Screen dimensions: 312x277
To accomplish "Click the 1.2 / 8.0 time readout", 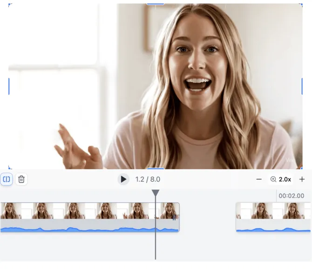I will click(x=148, y=179).
